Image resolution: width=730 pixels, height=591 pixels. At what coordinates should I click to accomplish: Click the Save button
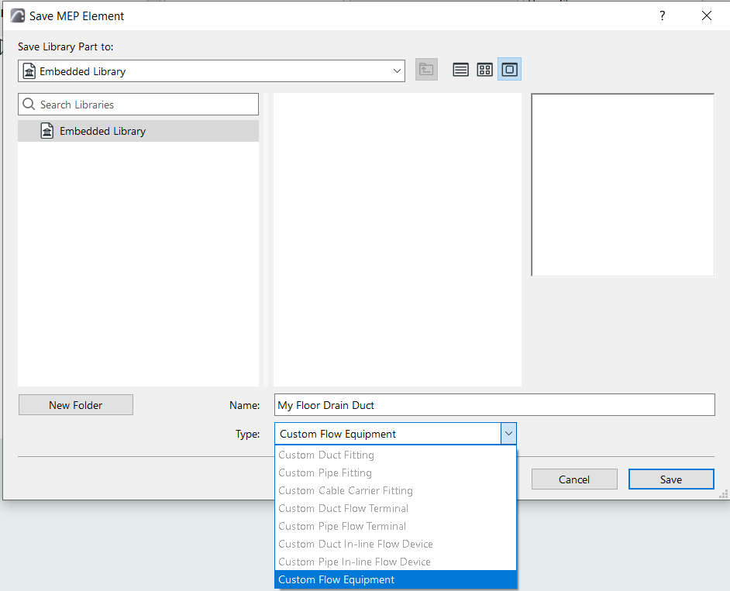671,479
